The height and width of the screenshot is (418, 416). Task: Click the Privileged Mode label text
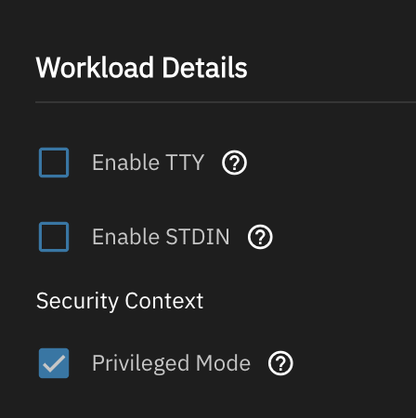point(171,363)
